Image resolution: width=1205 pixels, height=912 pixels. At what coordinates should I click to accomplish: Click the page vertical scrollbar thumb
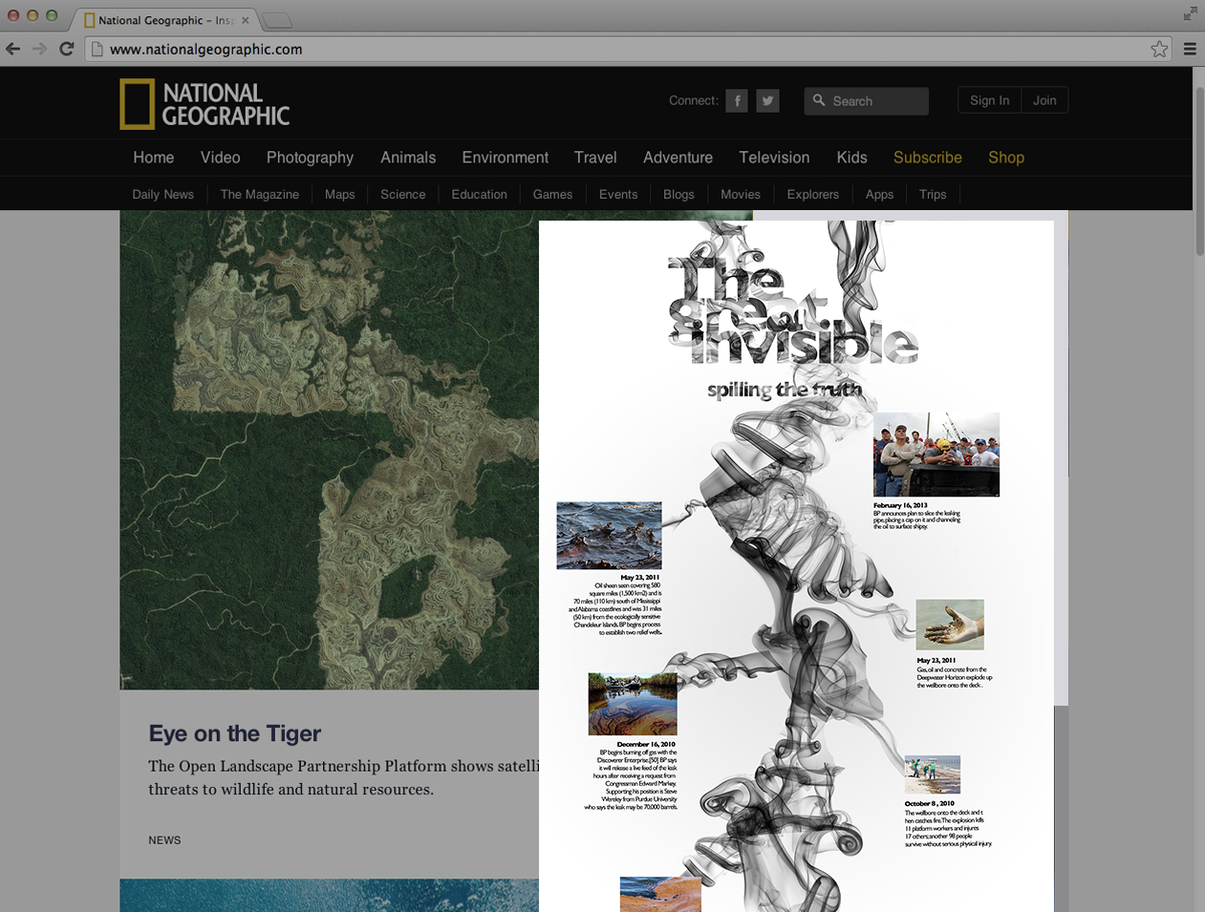(x=1199, y=170)
